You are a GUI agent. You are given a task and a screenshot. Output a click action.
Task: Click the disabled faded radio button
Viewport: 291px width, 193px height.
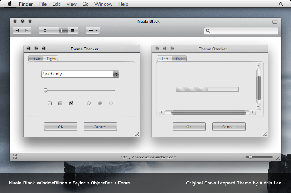(111, 103)
